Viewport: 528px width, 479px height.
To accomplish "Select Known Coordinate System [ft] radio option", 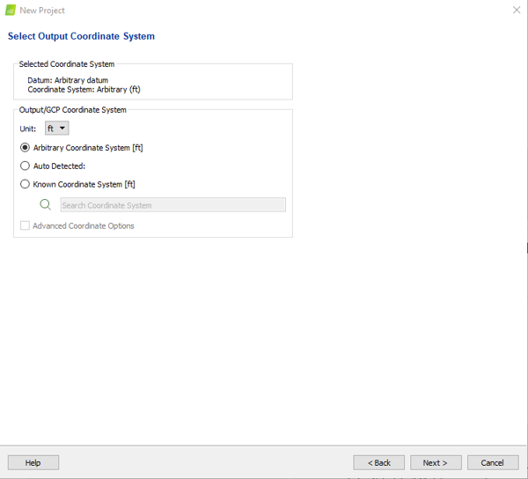I will 26,184.
